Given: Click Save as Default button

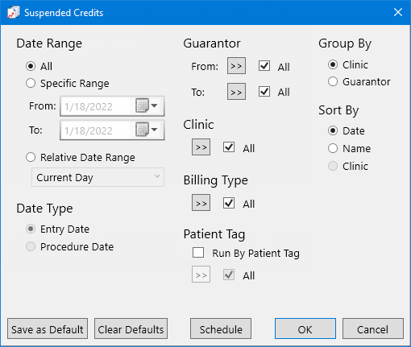Looking at the screenshot, I should tap(48, 328).
